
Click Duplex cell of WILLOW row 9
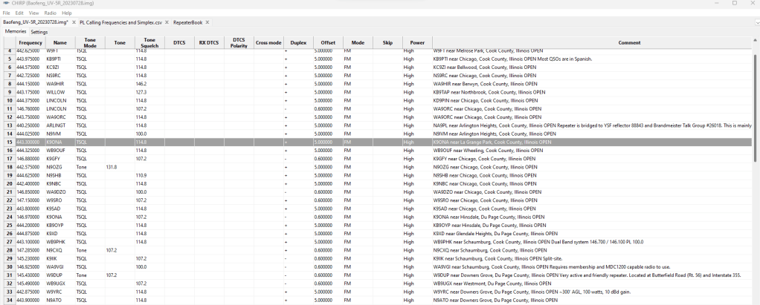point(298,92)
